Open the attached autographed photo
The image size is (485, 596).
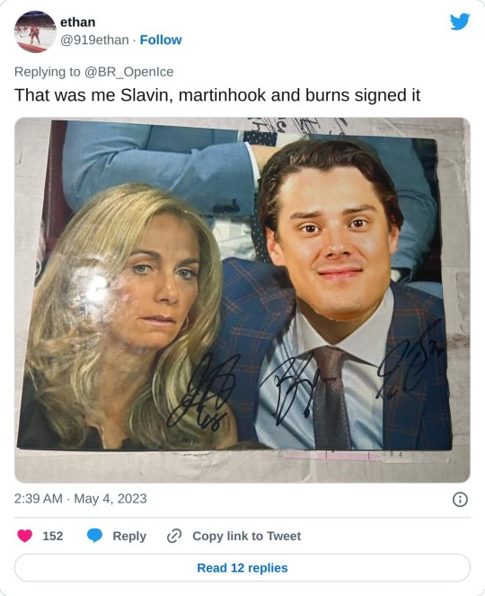point(242,300)
